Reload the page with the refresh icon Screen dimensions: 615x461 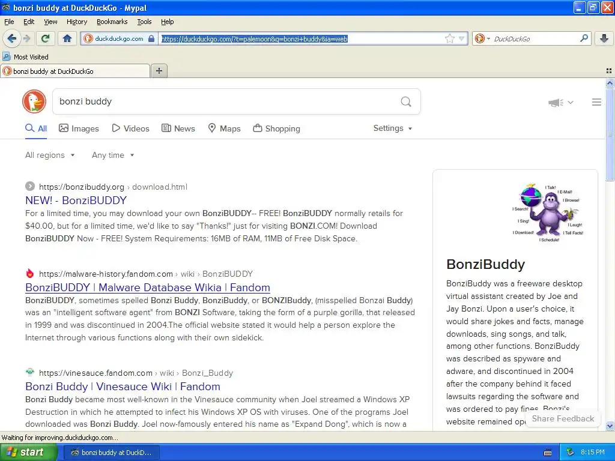point(46,38)
